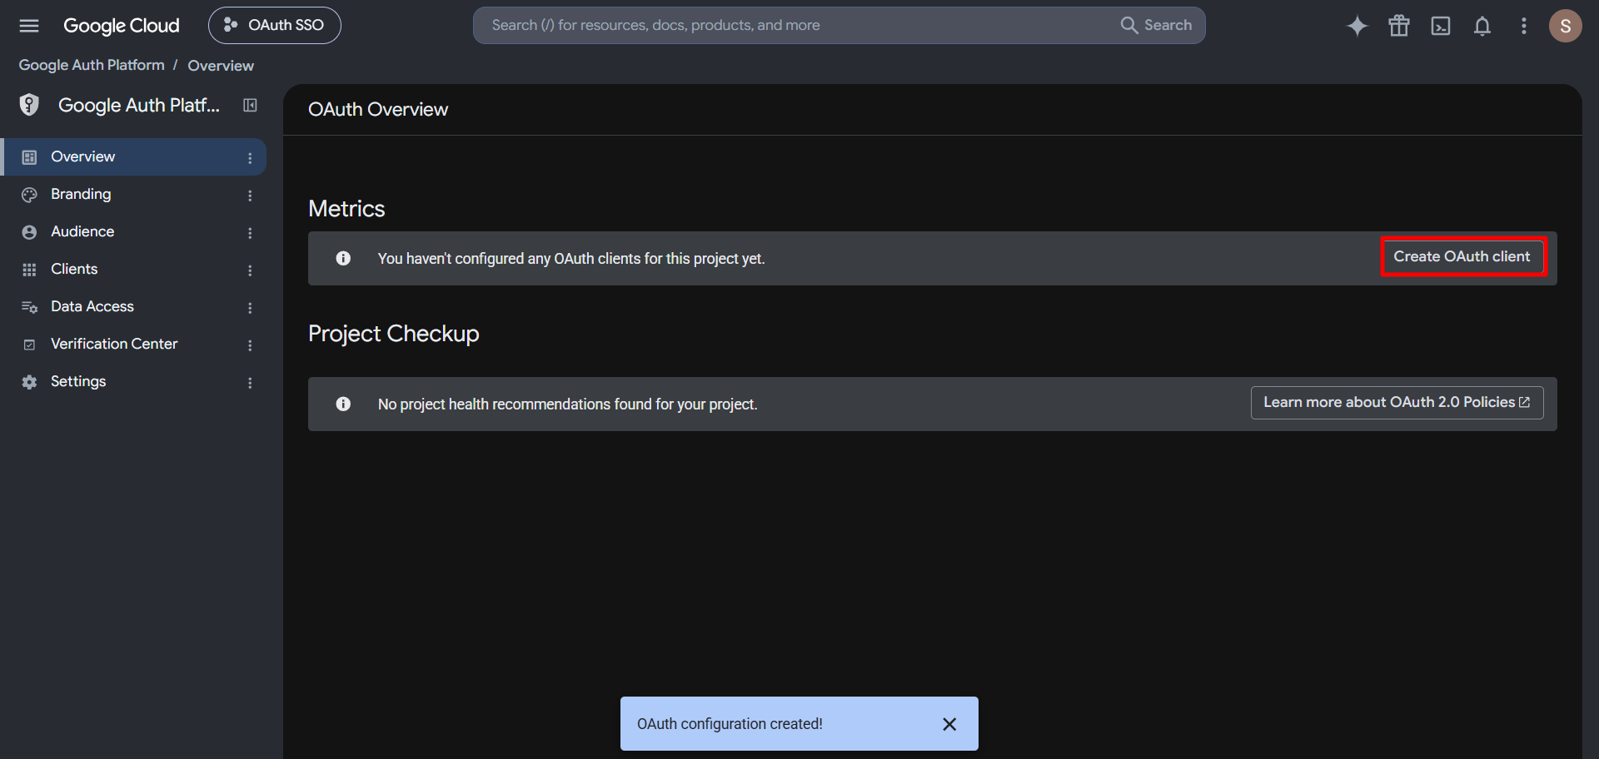
Task: Open more options for Branding item
Action: (x=250, y=195)
